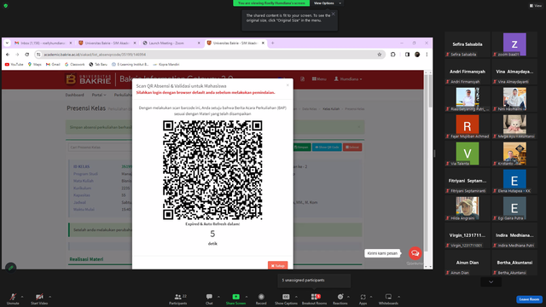Switch to the first Universitas Bakrie SIM tab
This screenshot has height=307, width=546.
click(x=107, y=43)
